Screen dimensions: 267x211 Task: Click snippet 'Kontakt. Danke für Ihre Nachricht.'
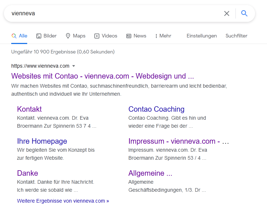coord(56,182)
